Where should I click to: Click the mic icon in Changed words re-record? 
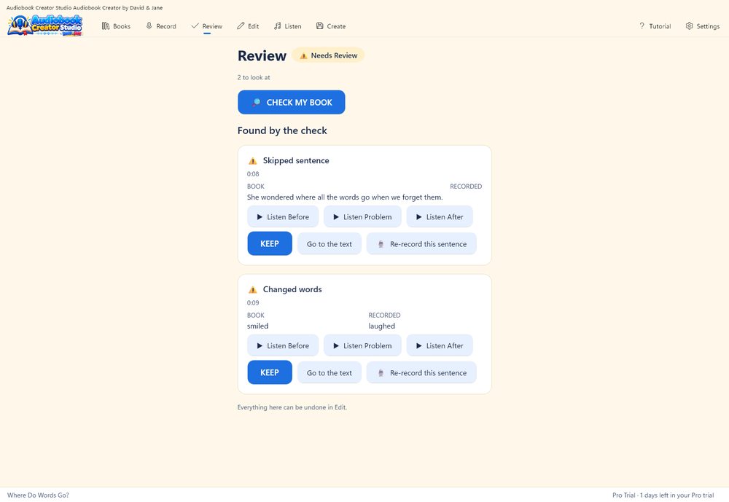[381, 373]
